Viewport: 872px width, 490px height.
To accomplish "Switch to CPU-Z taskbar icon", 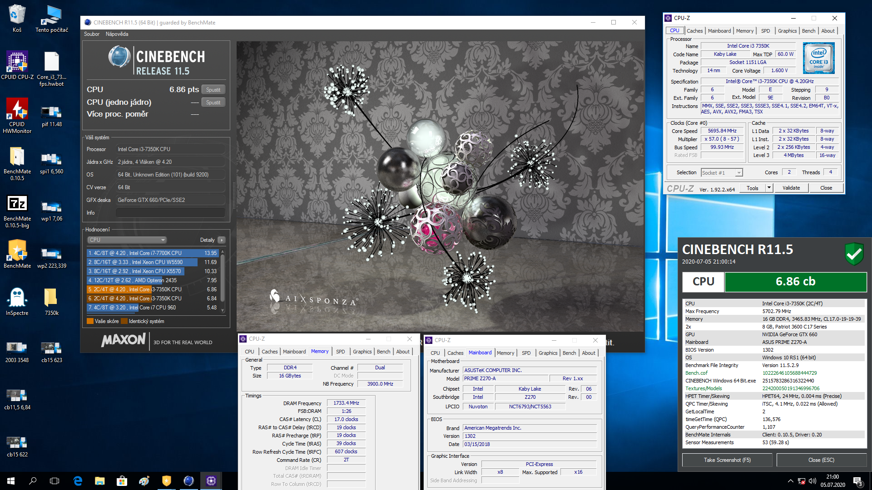I will pyautogui.click(x=211, y=481).
